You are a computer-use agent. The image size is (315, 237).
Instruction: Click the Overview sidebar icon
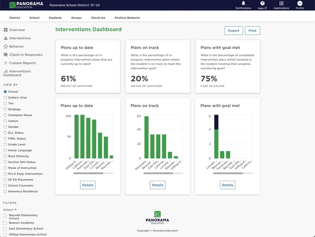coord(6,30)
